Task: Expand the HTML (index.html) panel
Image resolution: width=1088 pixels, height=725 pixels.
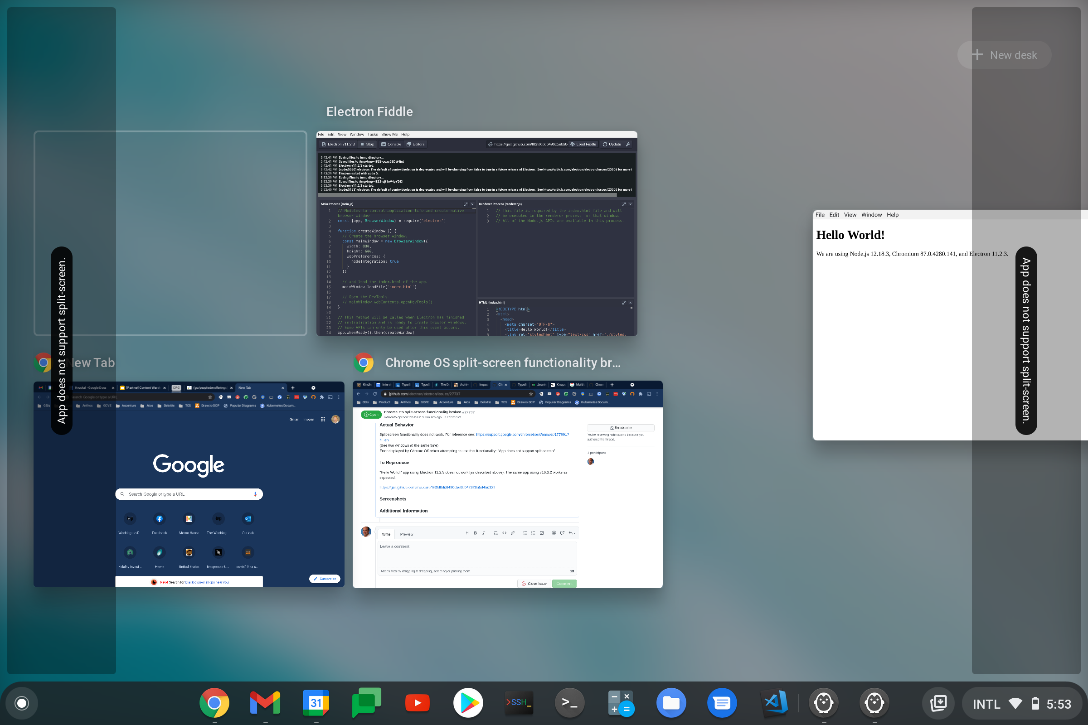Action: pos(624,303)
